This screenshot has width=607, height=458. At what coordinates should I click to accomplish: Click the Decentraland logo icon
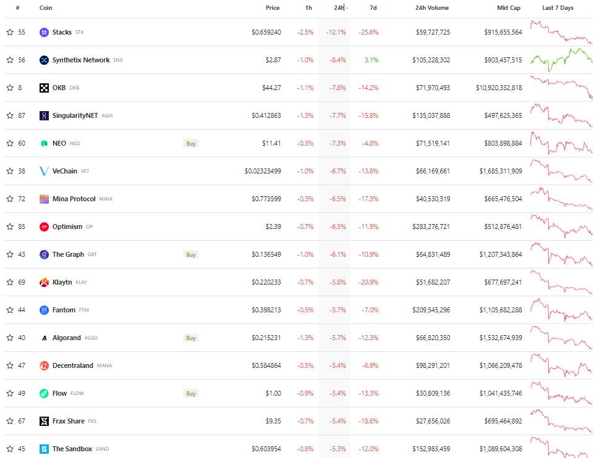(44, 365)
